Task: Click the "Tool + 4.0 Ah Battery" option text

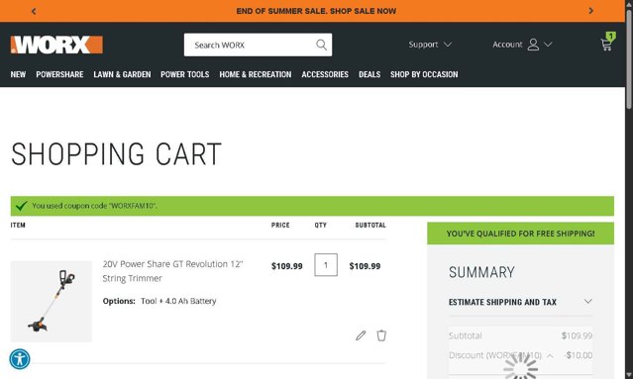Action: 178,301
